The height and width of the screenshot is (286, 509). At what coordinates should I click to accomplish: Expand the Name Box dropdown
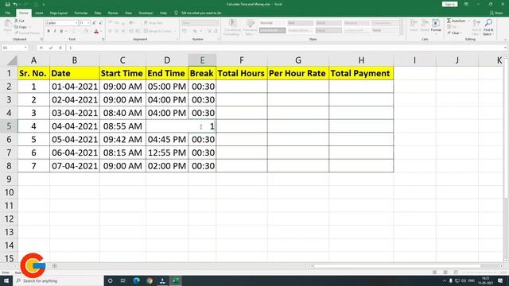tap(25, 48)
